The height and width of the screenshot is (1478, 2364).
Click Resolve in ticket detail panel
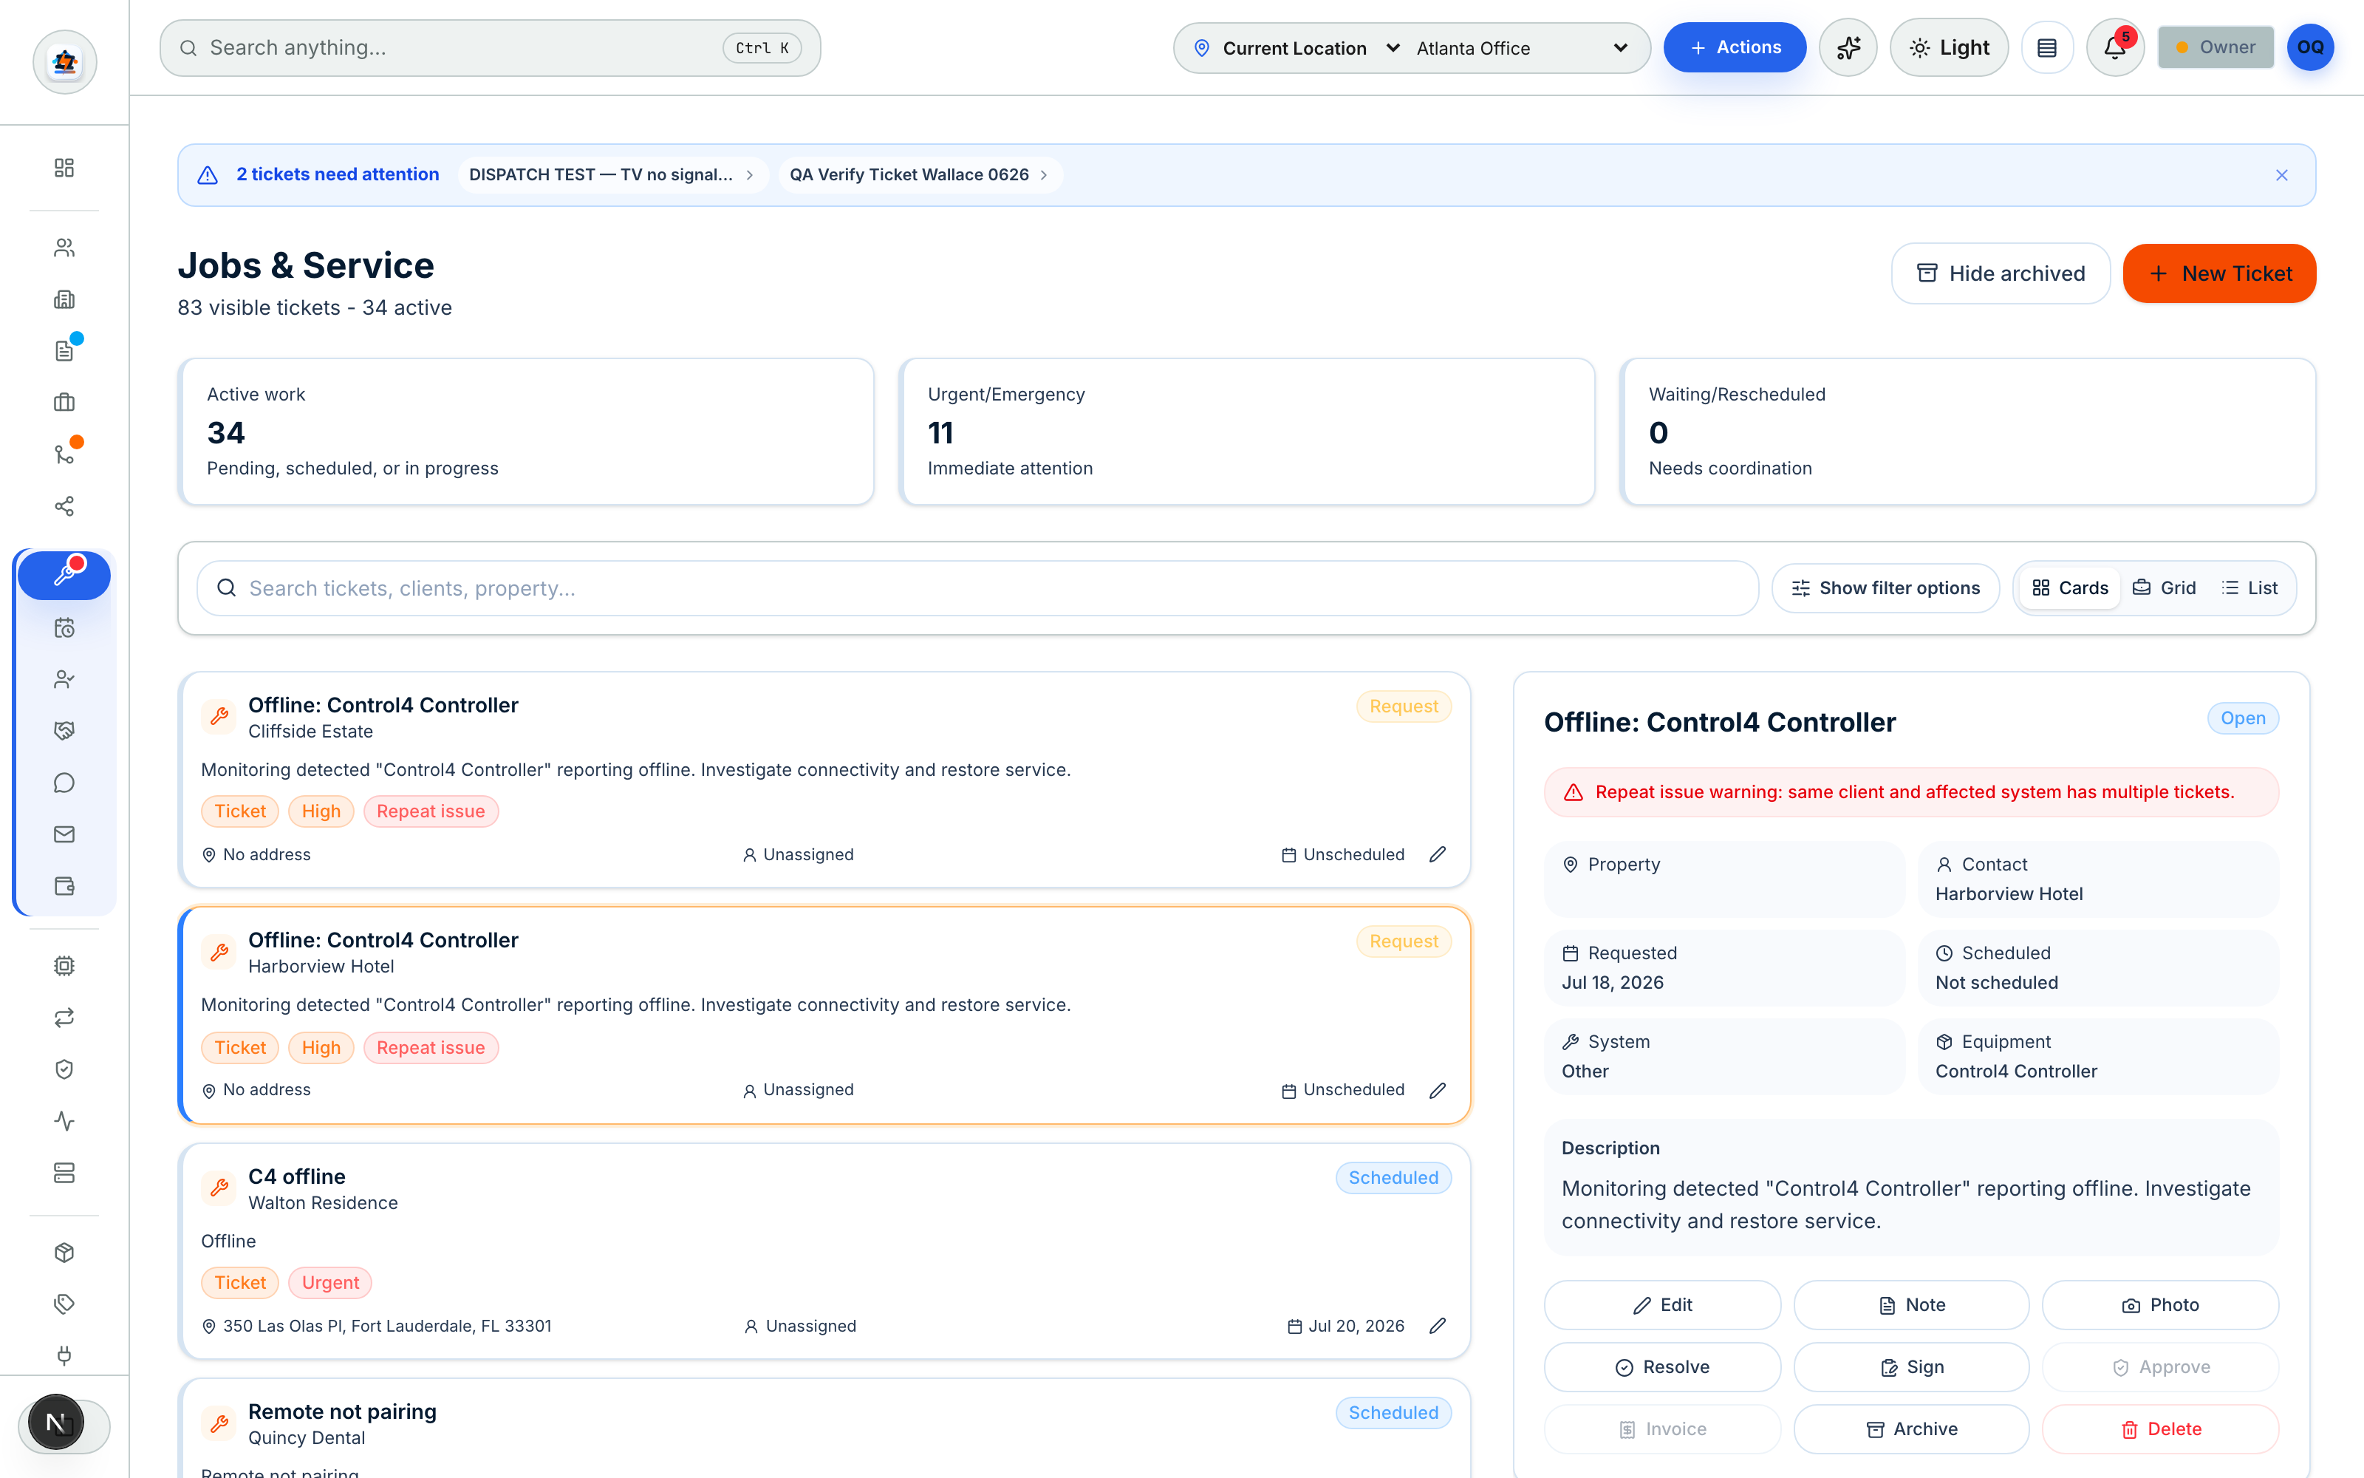click(x=1663, y=1368)
